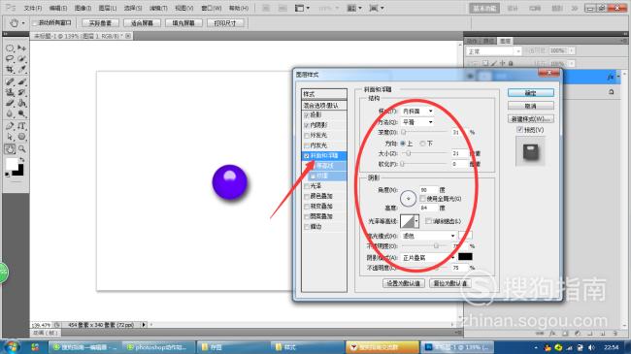Select the Crop tool in toolbox
Viewport: 631px width, 354px height.
[10, 70]
